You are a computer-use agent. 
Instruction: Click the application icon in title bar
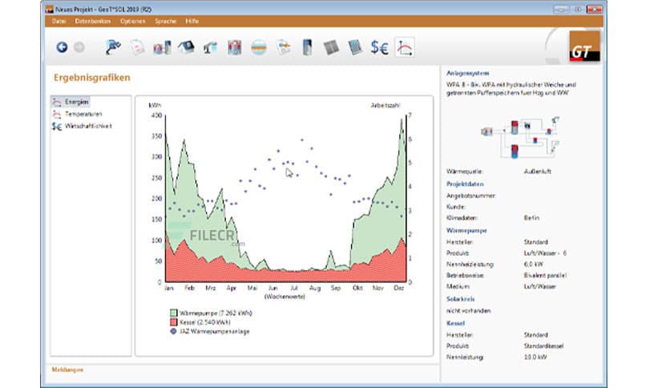point(50,9)
